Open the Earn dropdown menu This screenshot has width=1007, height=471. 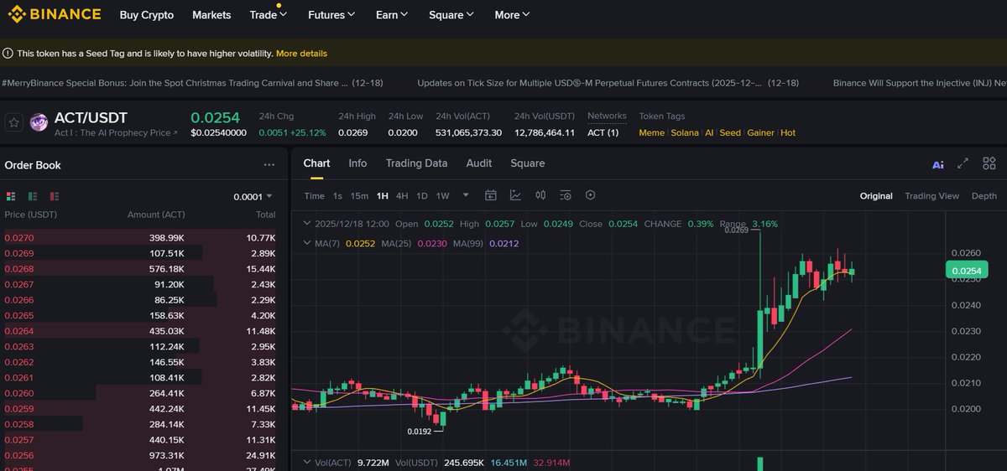click(x=392, y=15)
